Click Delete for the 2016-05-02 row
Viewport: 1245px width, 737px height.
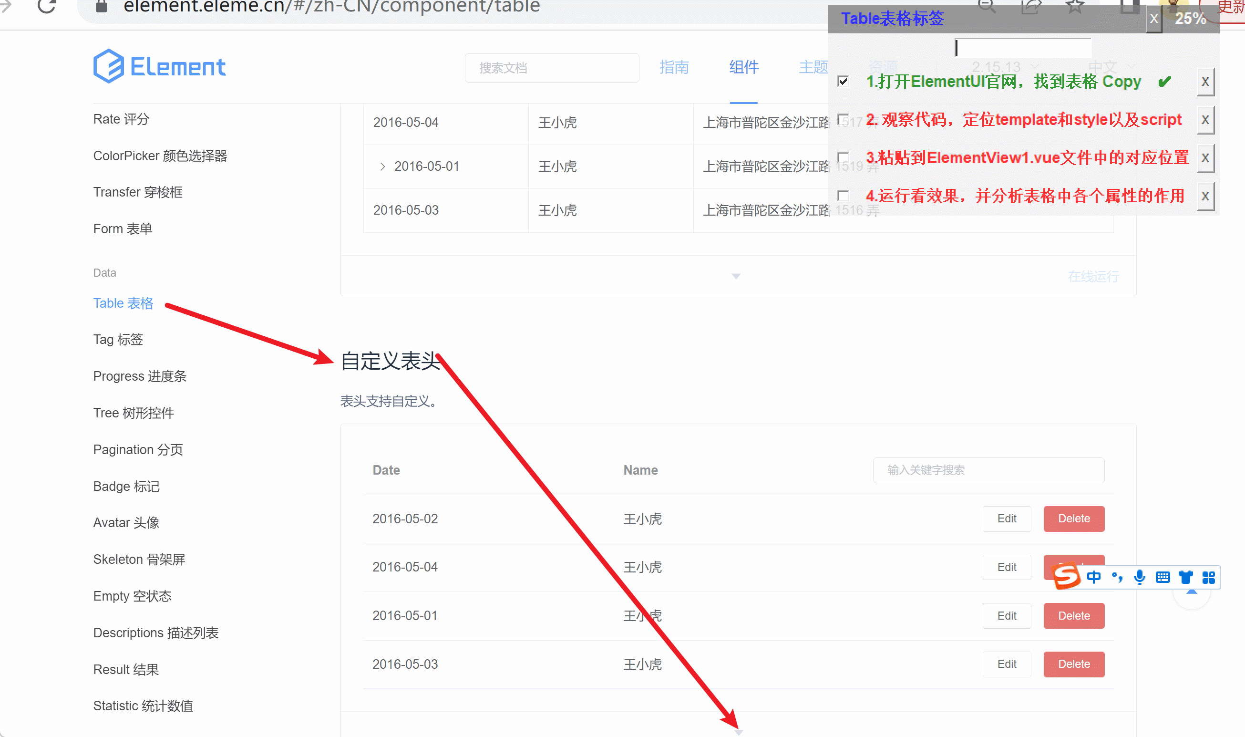(x=1074, y=519)
